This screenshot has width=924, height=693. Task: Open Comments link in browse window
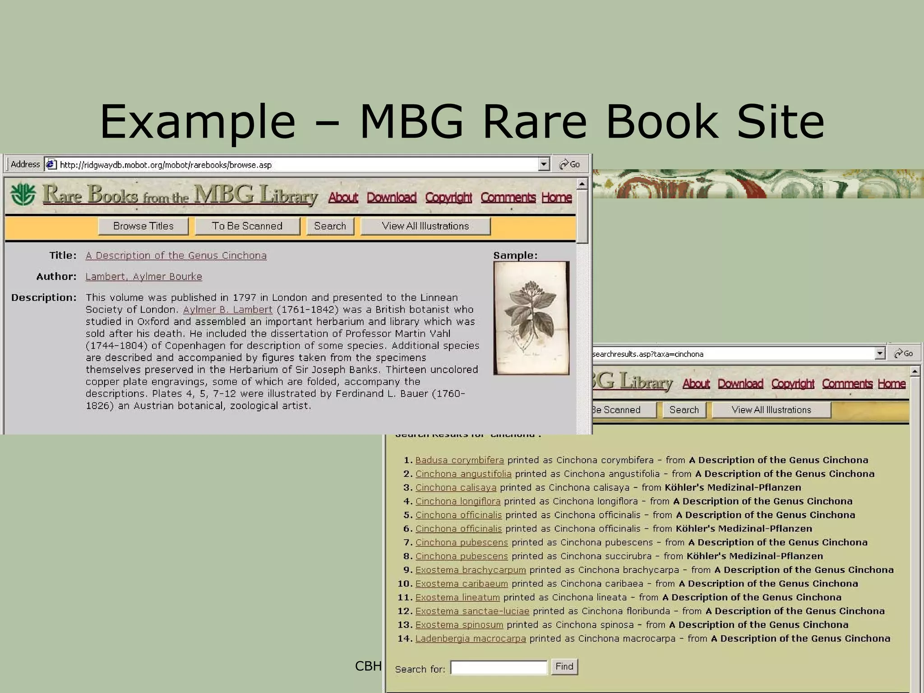tap(508, 198)
